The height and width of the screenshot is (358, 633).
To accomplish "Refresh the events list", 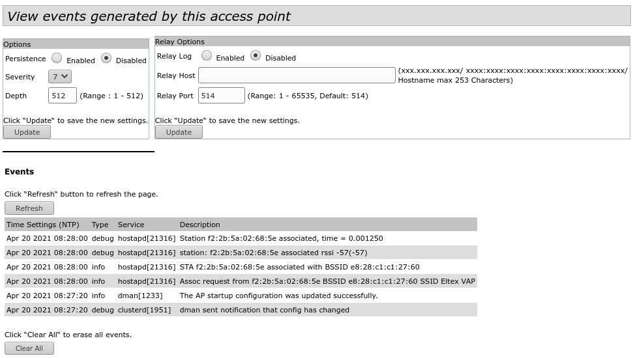I will (29, 208).
